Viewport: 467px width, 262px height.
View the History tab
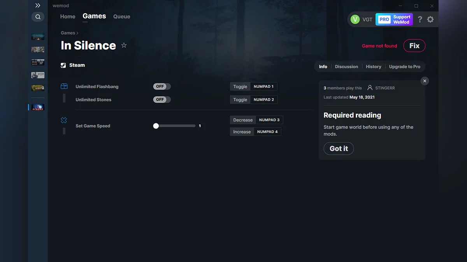373,66
